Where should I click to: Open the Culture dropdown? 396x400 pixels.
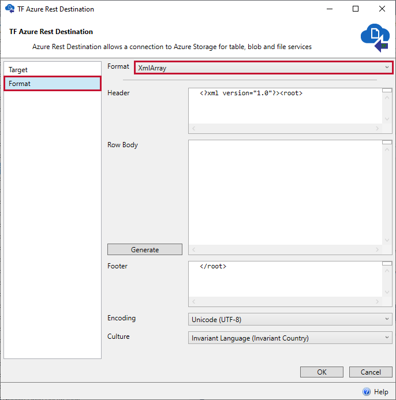coord(290,338)
